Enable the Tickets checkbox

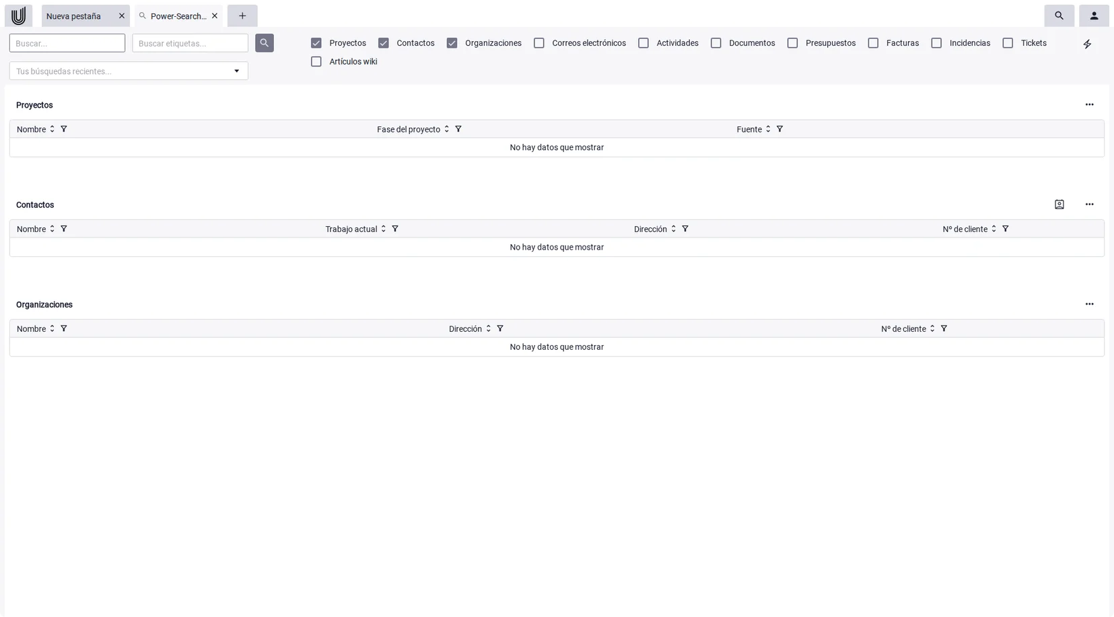[x=1008, y=43]
